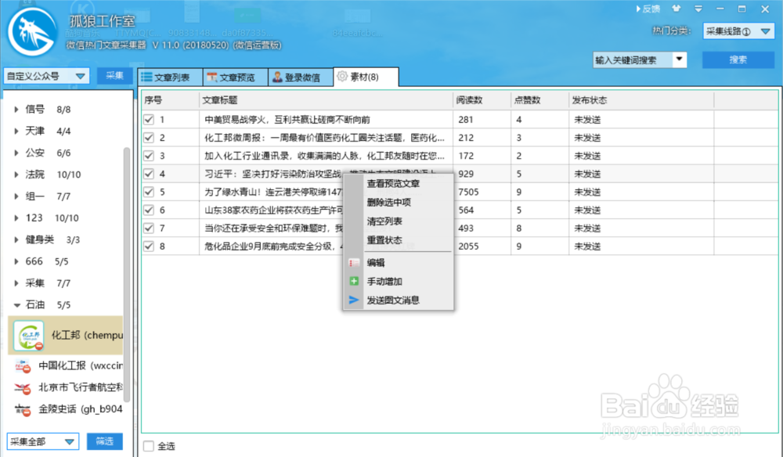Uncheck the checkbox for article row 1
This screenshot has height=457, width=783.
[x=149, y=119]
